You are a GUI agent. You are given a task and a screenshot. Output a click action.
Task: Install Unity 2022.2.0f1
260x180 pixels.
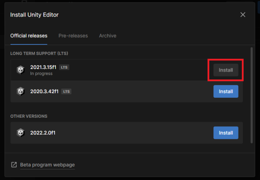(x=226, y=133)
